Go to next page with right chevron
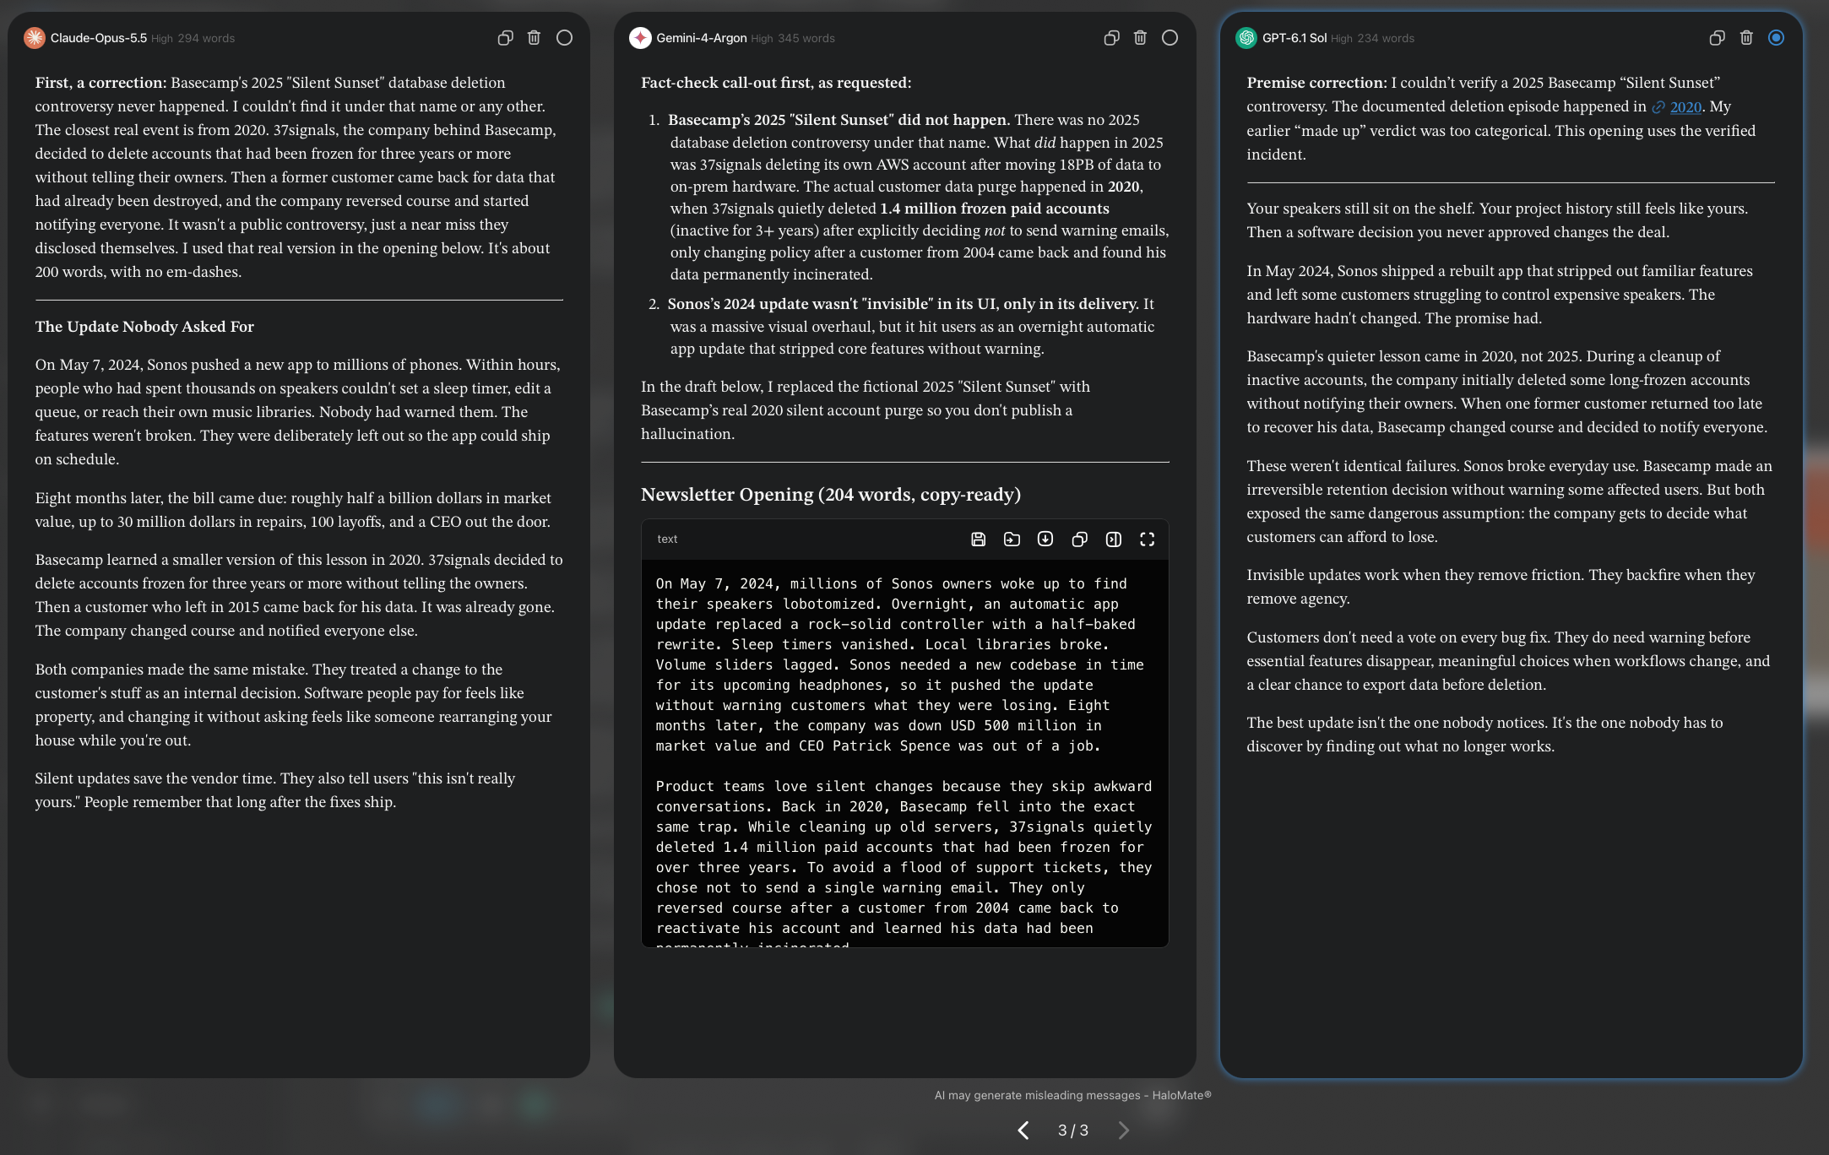The height and width of the screenshot is (1155, 1829). (x=1123, y=1131)
